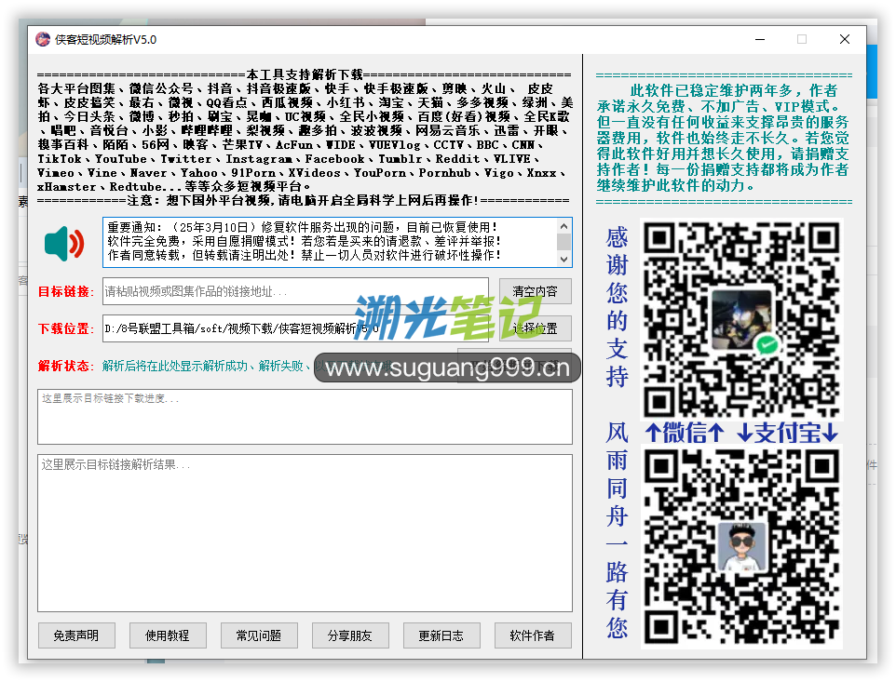Focus the 目标链接 link input field
The height and width of the screenshot is (682, 896).
click(x=295, y=291)
